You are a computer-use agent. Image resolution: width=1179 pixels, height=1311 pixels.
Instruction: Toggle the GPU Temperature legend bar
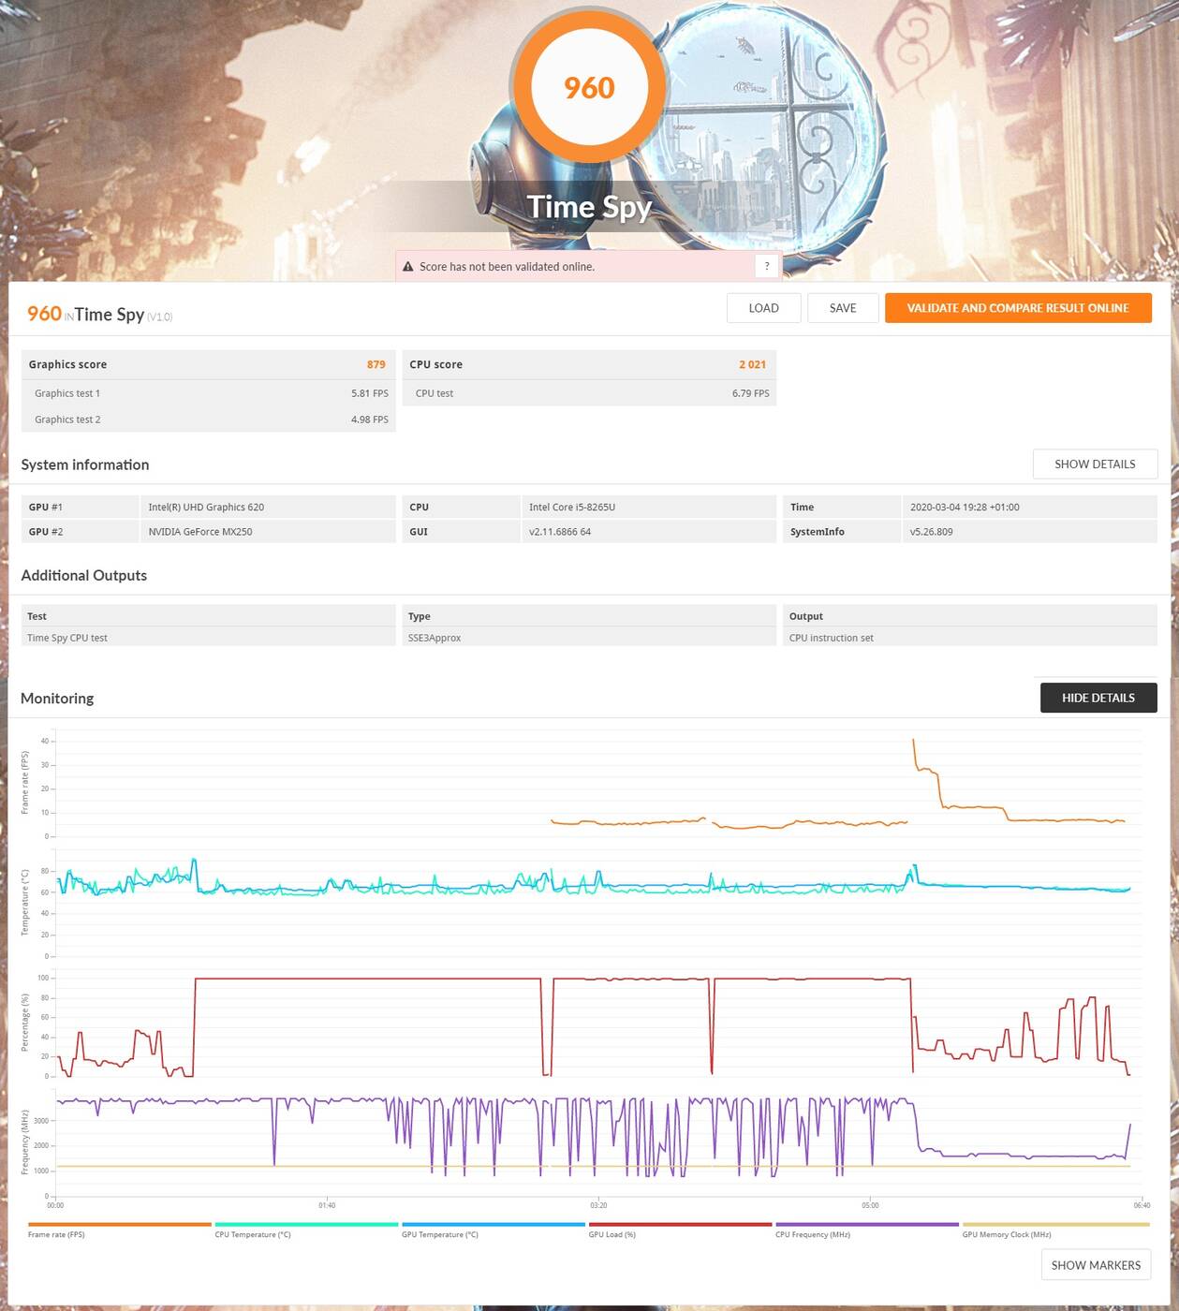[x=493, y=1224]
